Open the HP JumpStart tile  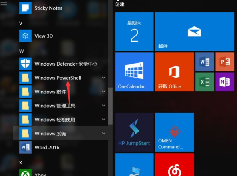[x=134, y=132]
